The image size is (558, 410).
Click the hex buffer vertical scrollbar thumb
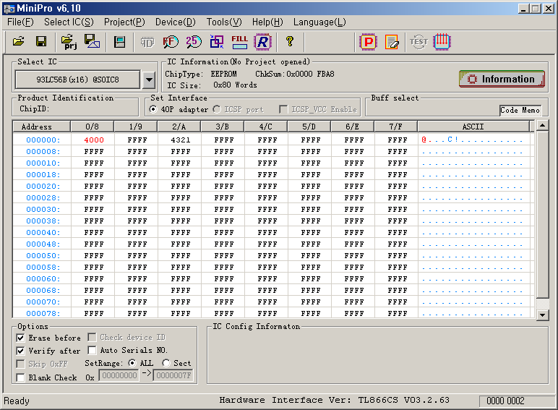[x=542, y=214]
